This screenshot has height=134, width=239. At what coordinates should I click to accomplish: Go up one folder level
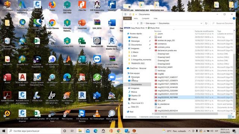tap(138, 23)
